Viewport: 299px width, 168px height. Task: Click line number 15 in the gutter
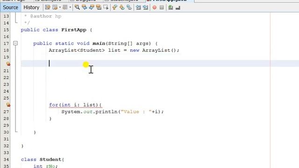(6, 30)
